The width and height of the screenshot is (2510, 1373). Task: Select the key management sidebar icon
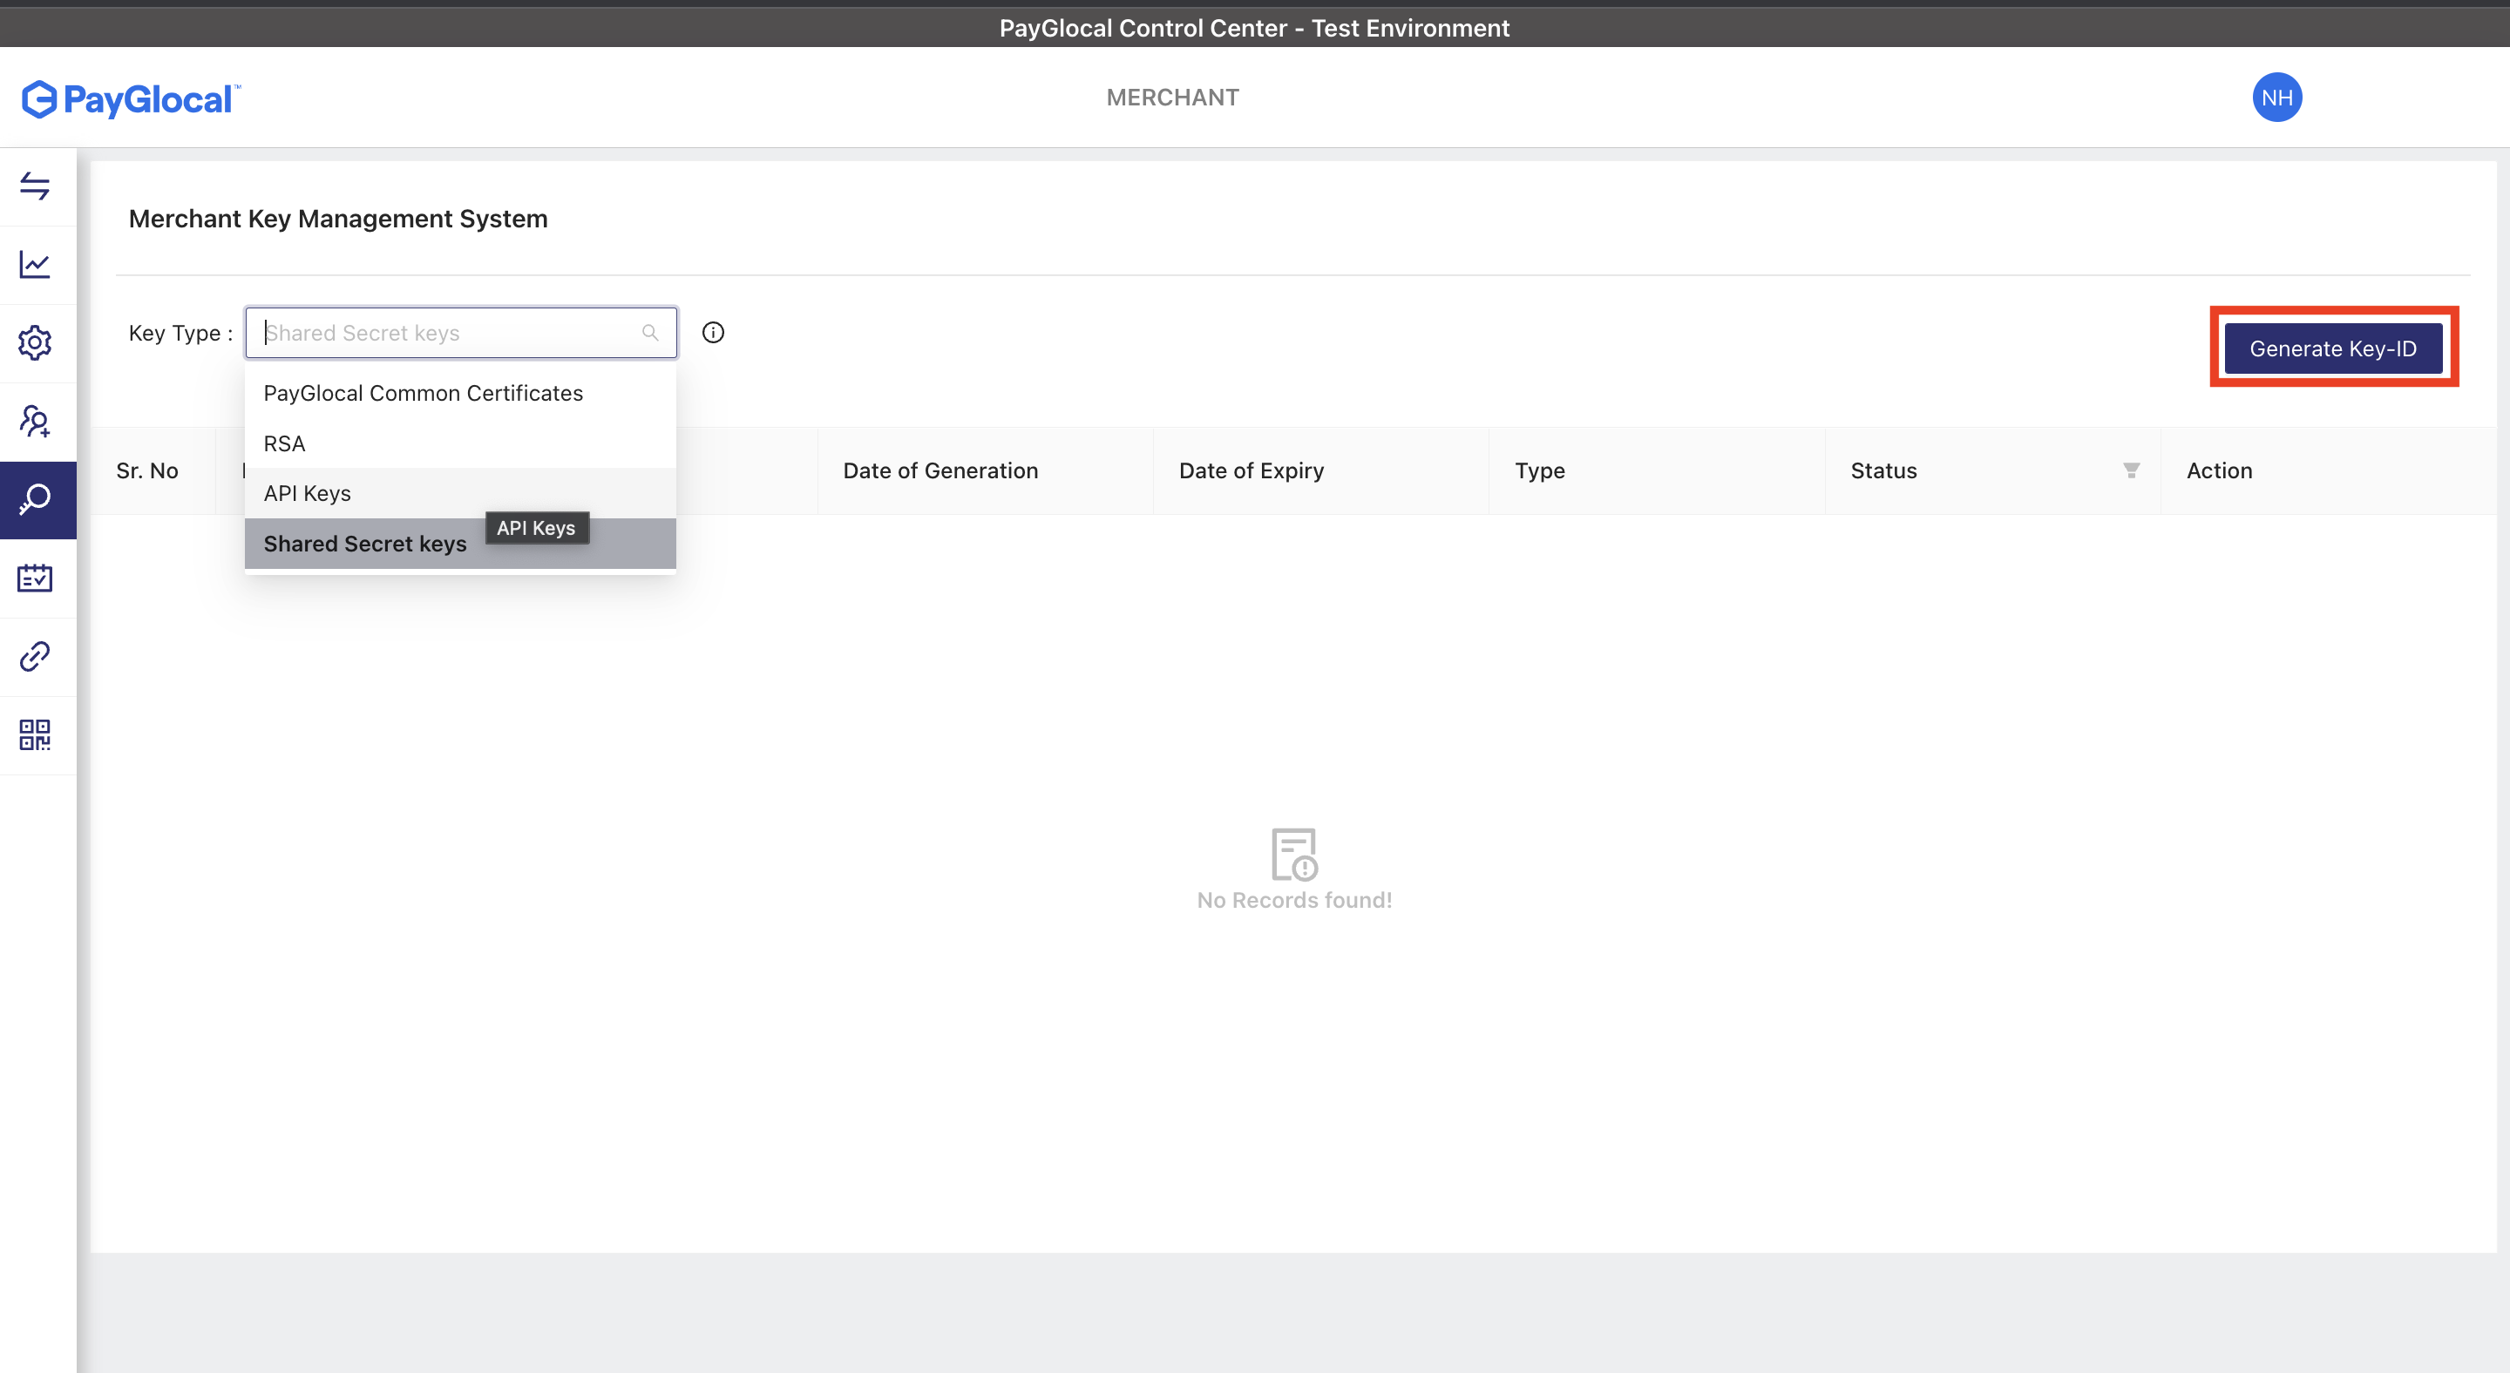pyautogui.click(x=35, y=499)
